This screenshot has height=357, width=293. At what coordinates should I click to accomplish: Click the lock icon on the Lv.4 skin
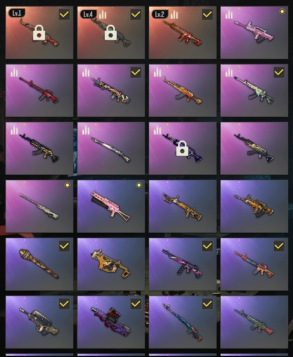(x=111, y=33)
